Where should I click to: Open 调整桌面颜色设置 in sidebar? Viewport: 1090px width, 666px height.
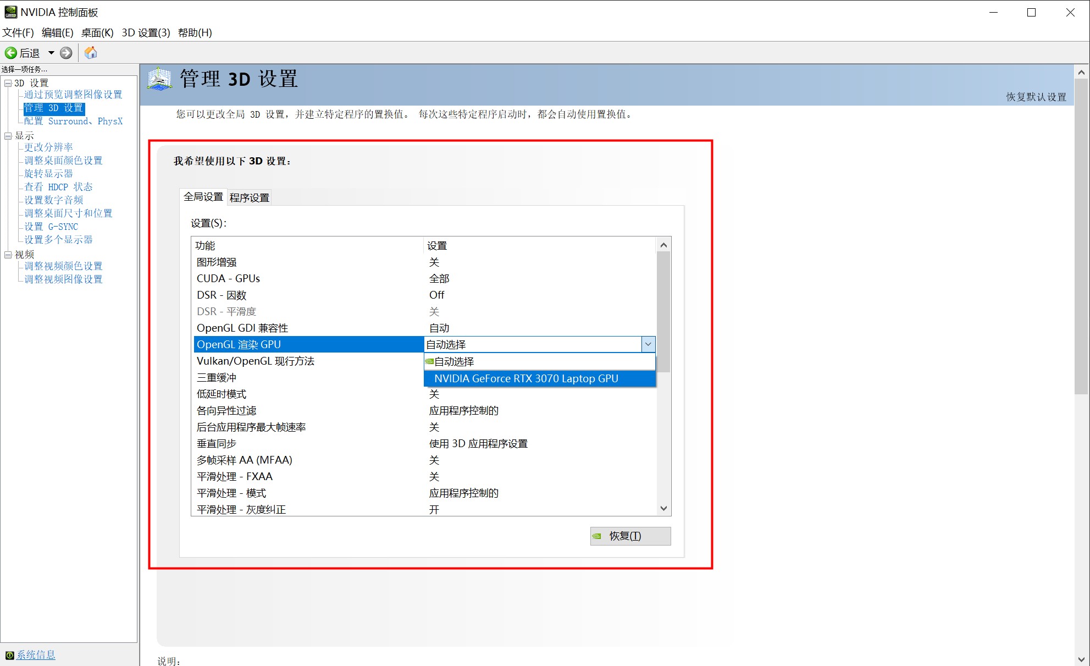[x=63, y=161]
